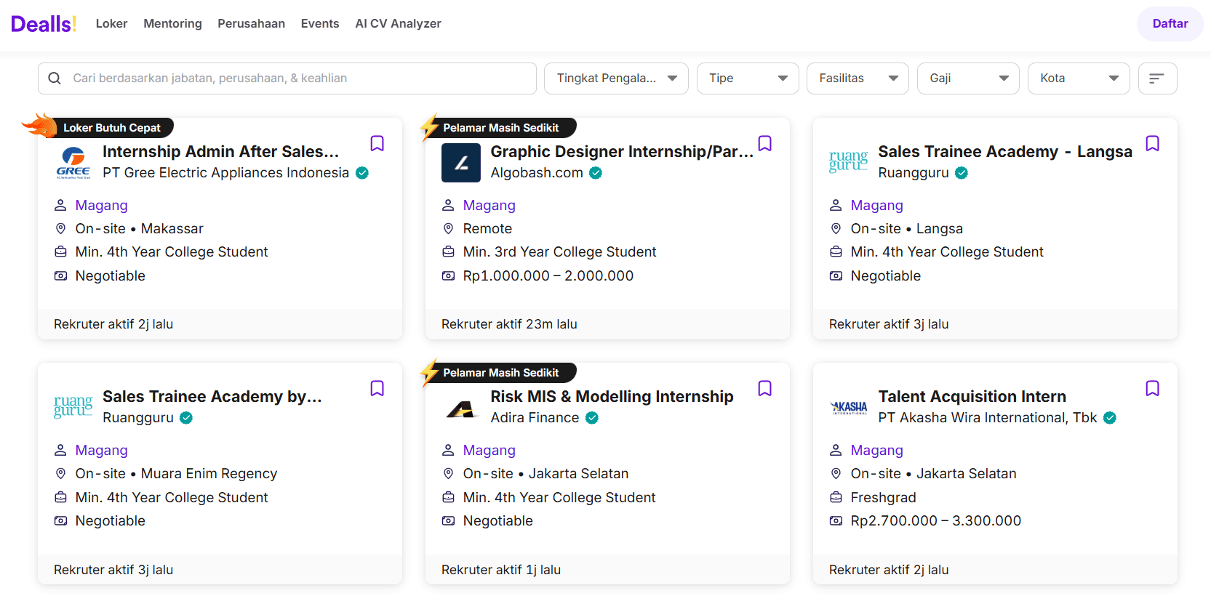Click location pin icon beside Muara Enim Regency
This screenshot has height=596, width=1211.
click(60, 474)
